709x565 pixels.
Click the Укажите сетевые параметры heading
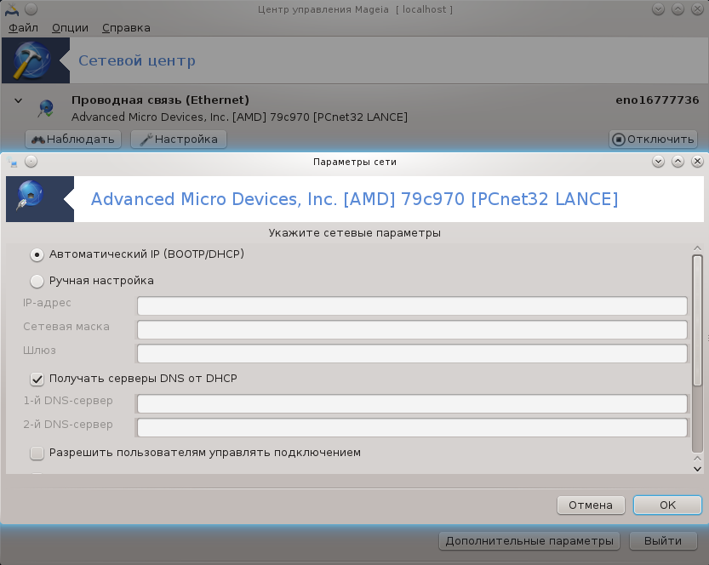[354, 233]
